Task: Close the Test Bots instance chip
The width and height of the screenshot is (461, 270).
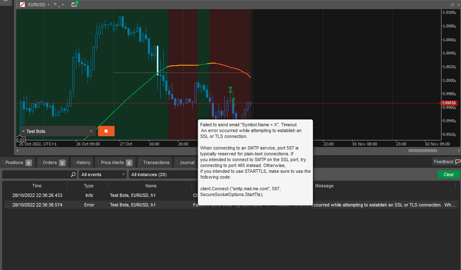Action: pos(91,131)
